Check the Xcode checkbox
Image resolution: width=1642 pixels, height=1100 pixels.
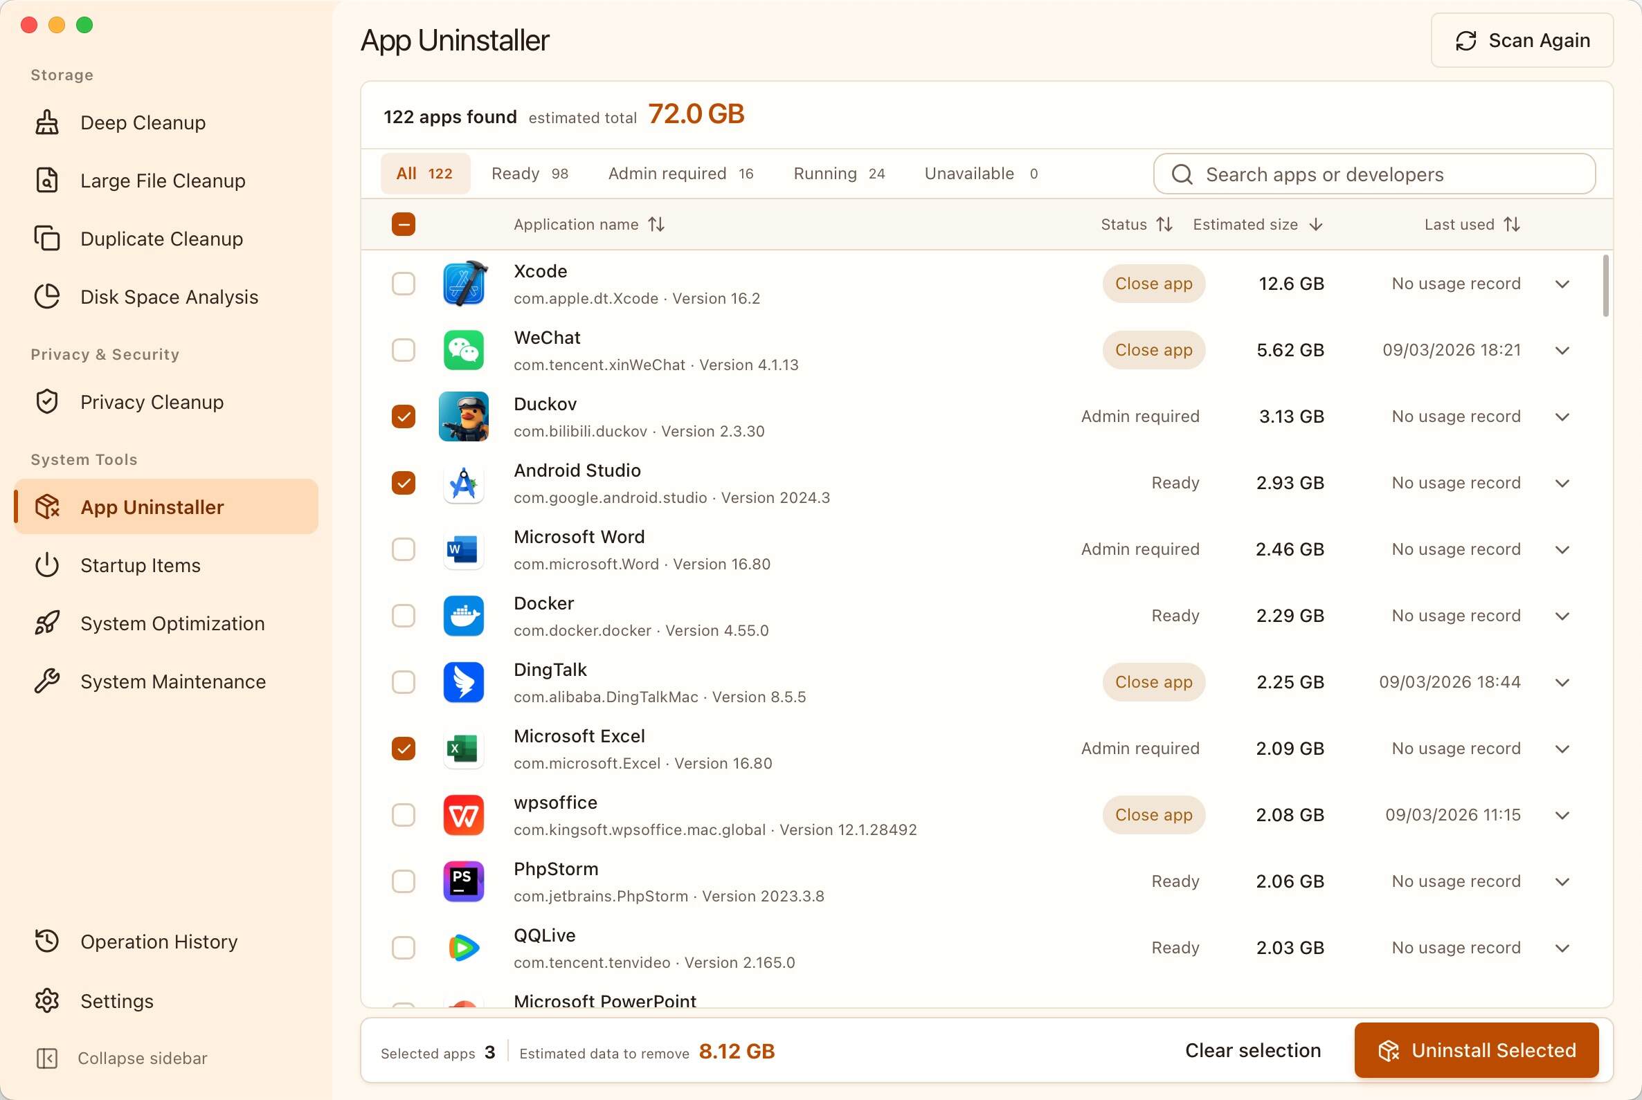404,284
